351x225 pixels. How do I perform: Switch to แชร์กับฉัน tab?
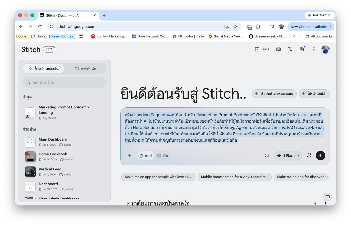click(x=85, y=69)
